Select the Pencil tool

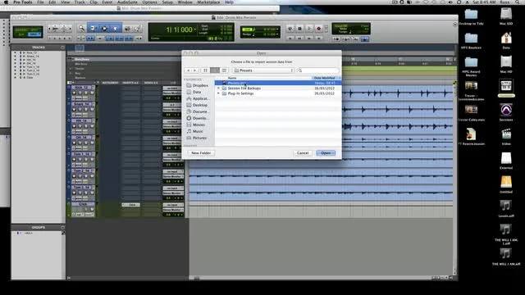click(137, 29)
